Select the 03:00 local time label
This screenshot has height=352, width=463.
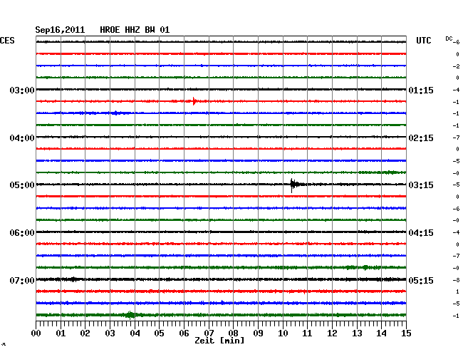(x=22, y=90)
